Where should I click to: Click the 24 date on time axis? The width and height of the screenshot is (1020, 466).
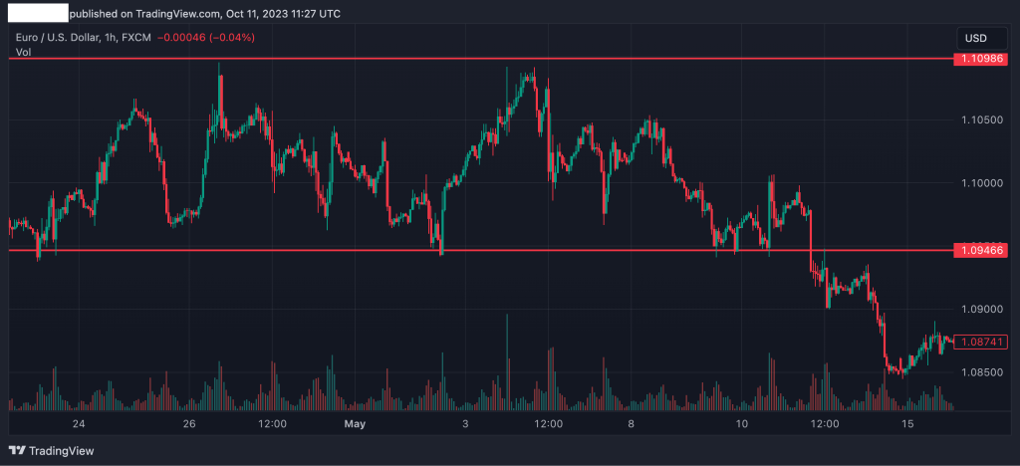[x=79, y=423]
